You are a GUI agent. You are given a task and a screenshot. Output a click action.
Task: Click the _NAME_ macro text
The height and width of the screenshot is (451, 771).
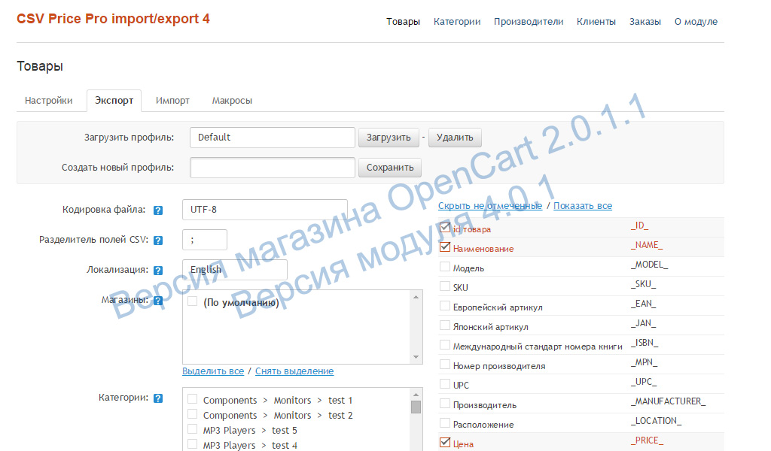pos(647,245)
